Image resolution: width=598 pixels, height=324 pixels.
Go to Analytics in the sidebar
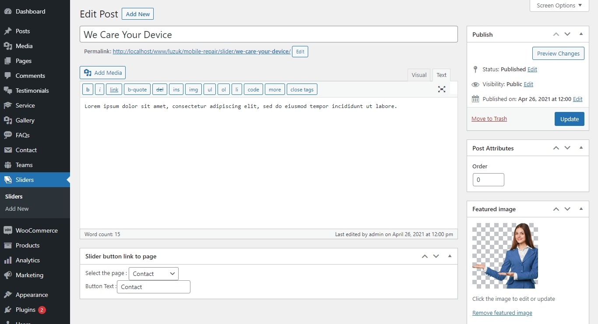28,260
